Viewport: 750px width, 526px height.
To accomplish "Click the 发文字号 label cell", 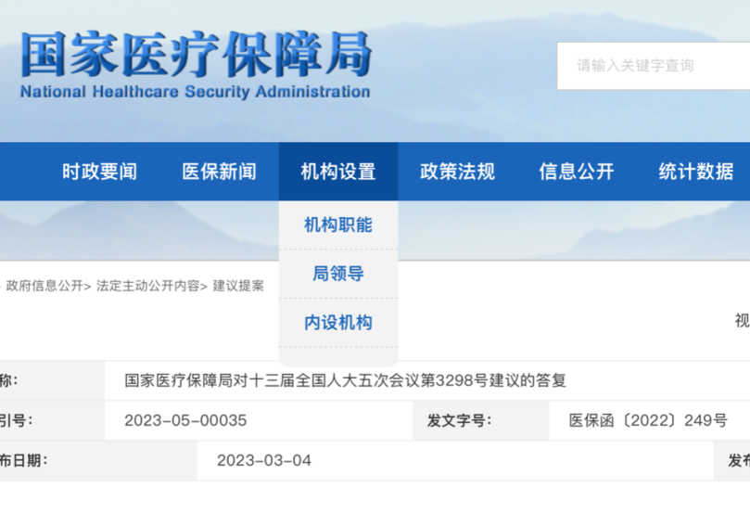I will pos(458,420).
